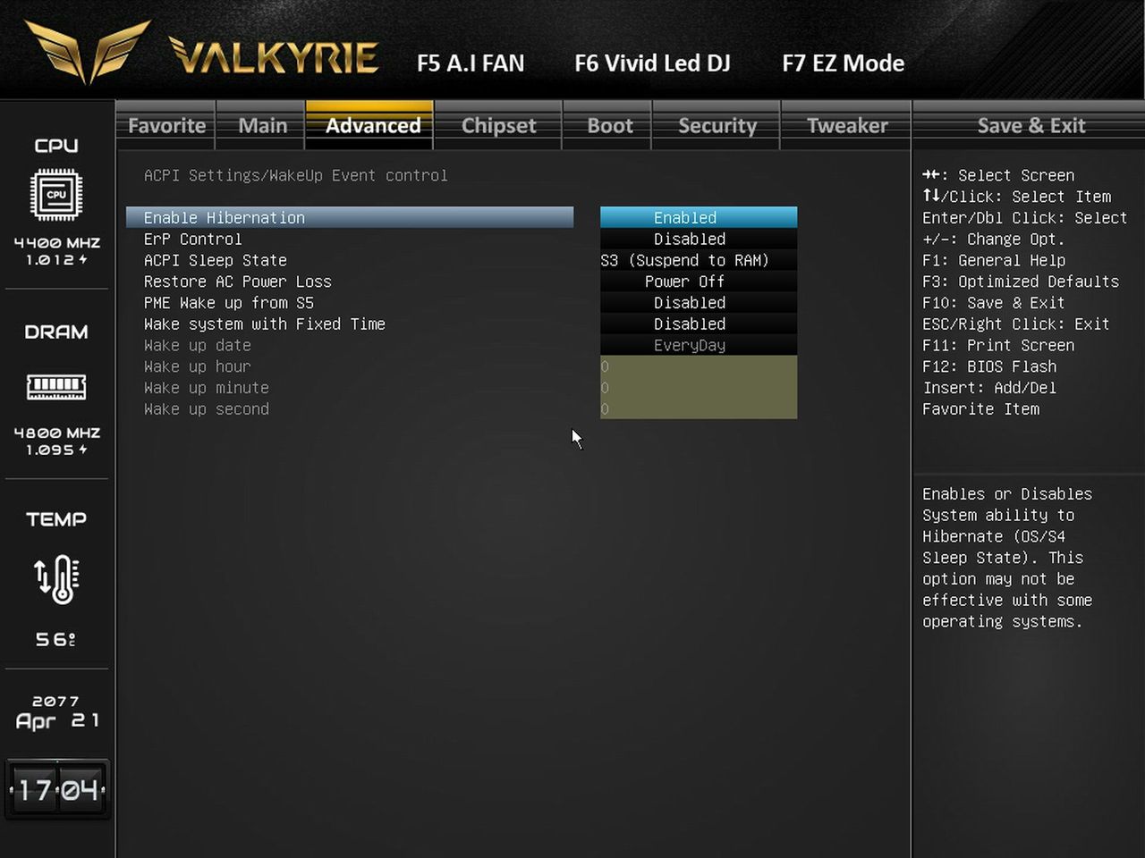The height and width of the screenshot is (858, 1145).
Task: Select Restore AC Power Loss label
Action: 237,282
